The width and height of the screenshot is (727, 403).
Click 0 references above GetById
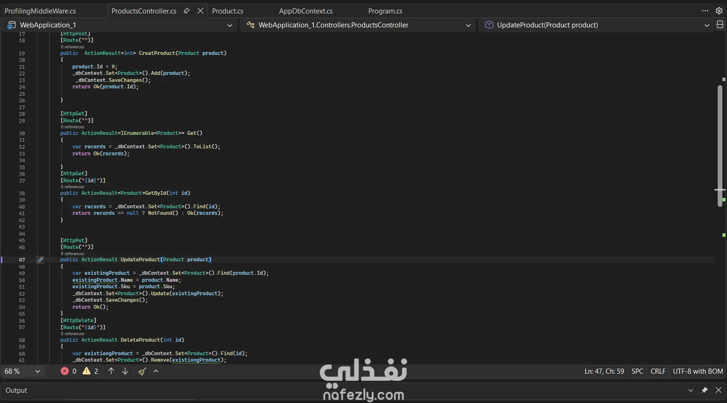[x=73, y=187]
